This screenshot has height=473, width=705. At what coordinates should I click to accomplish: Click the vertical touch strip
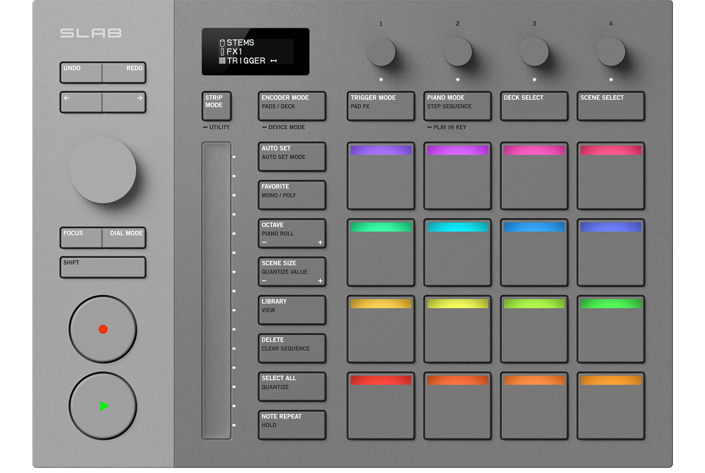tap(216, 291)
